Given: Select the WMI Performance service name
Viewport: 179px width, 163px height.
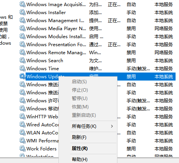Looking at the screenshot, I should 42,141.
